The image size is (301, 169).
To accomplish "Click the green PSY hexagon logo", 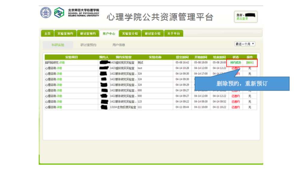I will [59, 13].
